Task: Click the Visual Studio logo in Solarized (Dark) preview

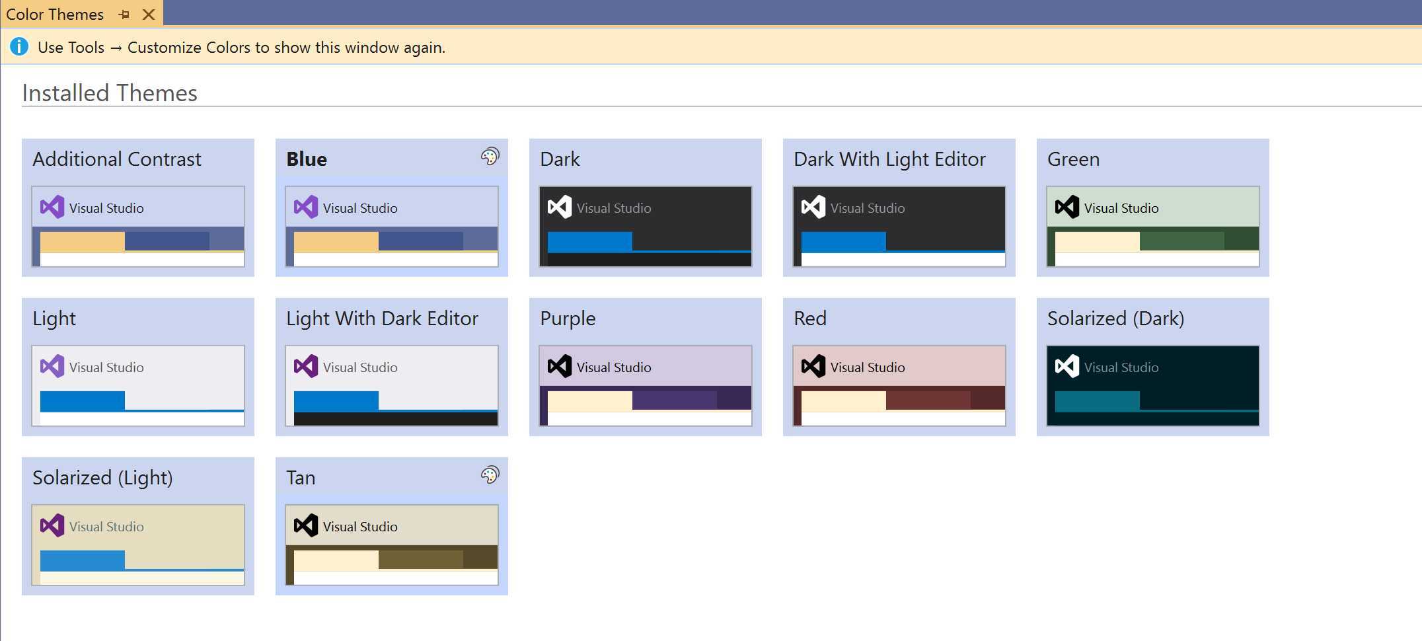Action: [x=1067, y=366]
